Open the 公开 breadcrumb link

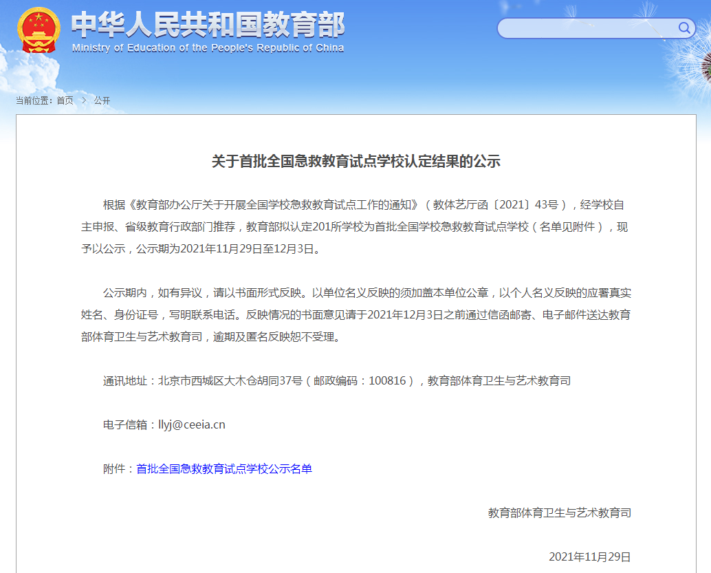tap(102, 100)
